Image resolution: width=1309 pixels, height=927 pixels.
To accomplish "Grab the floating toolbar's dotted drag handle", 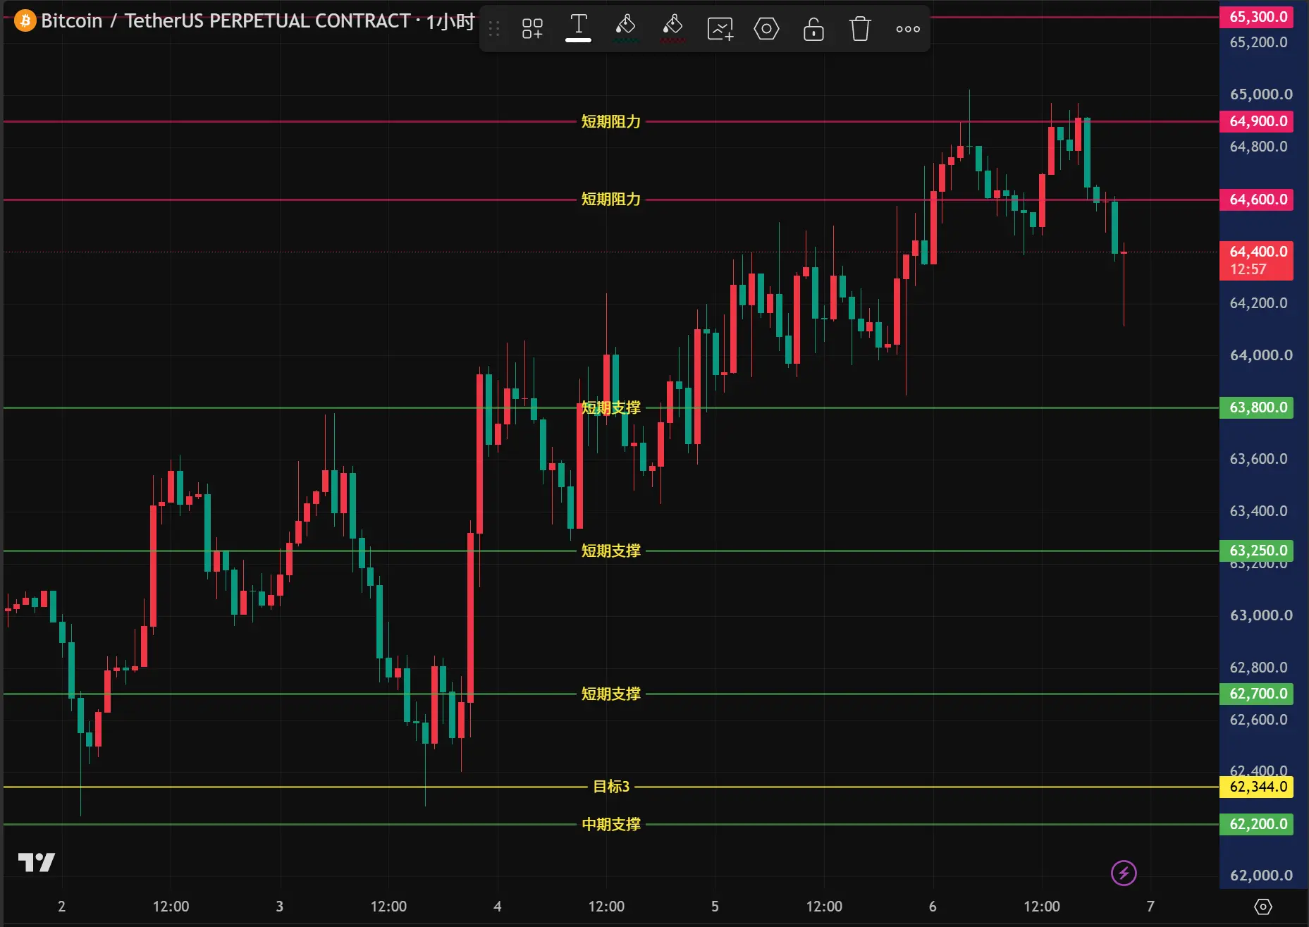I will [494, 29].
